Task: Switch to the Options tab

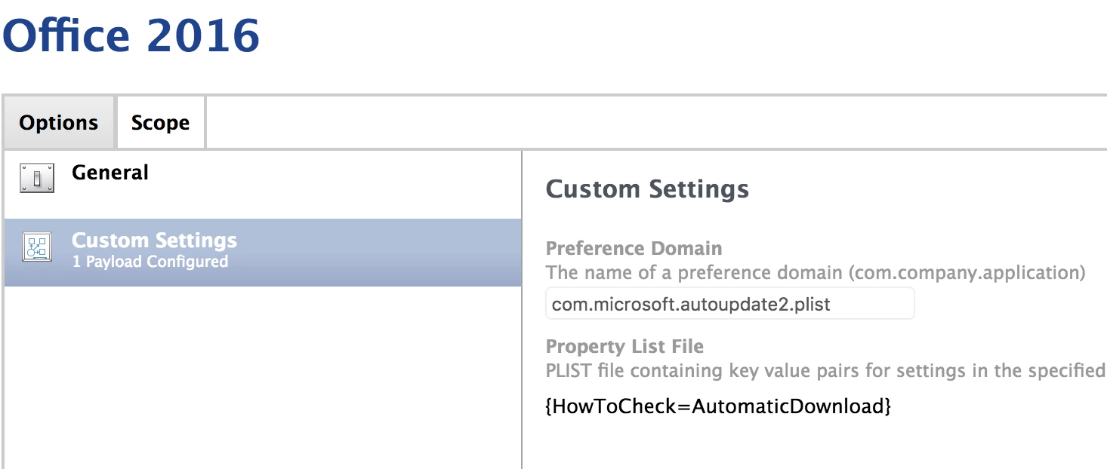Action: click(x=59, y=122)
